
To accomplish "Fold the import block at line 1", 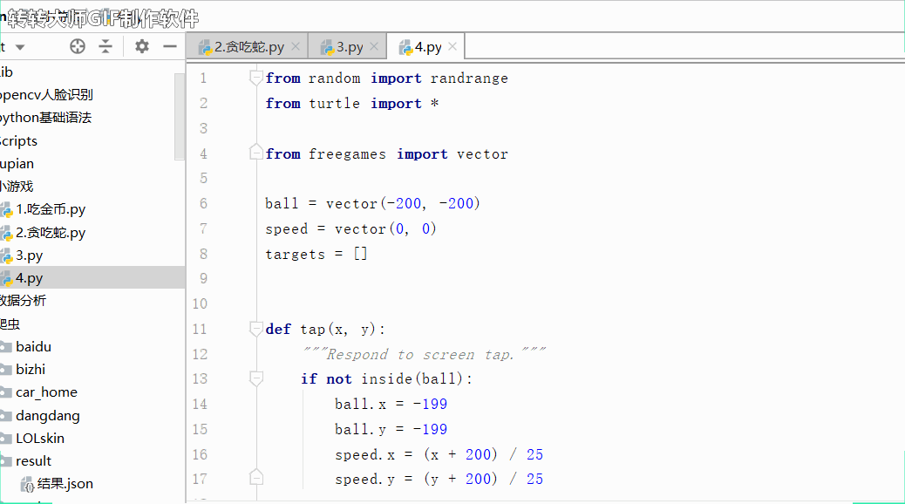I will (256, 78).
